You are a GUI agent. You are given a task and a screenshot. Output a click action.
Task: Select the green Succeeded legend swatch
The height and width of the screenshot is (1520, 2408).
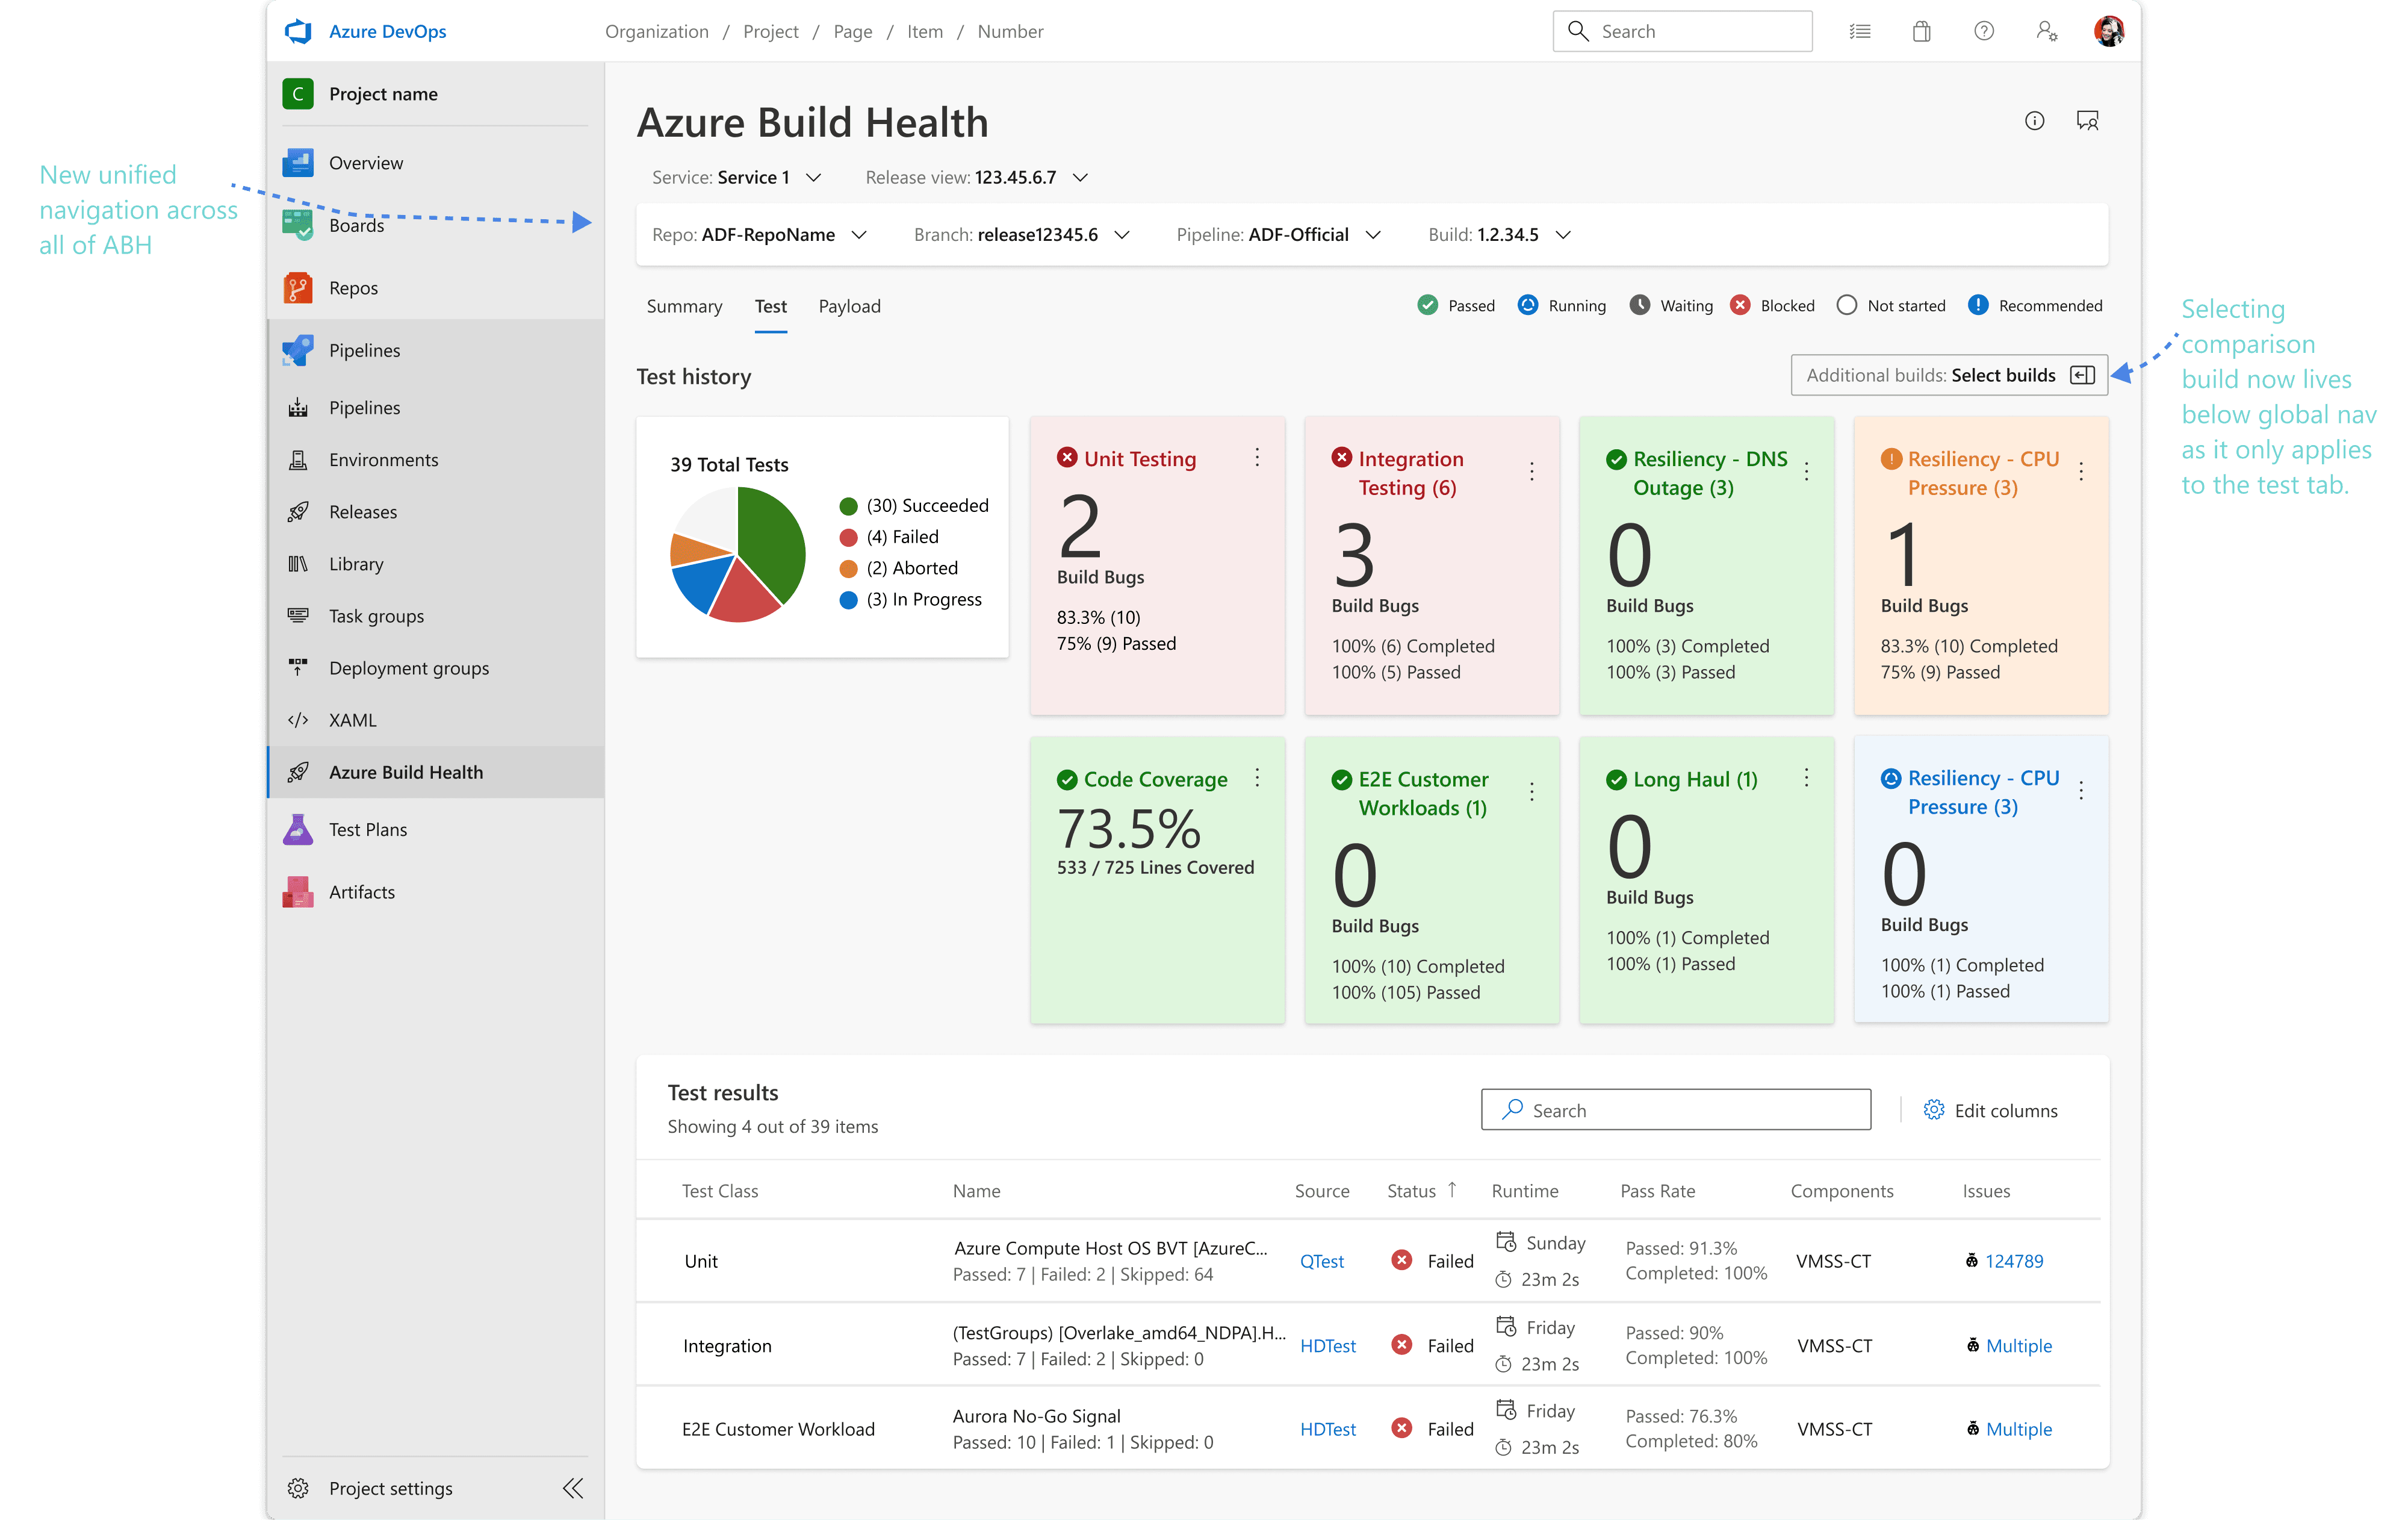pyautogui.click(x=848, y=506)
